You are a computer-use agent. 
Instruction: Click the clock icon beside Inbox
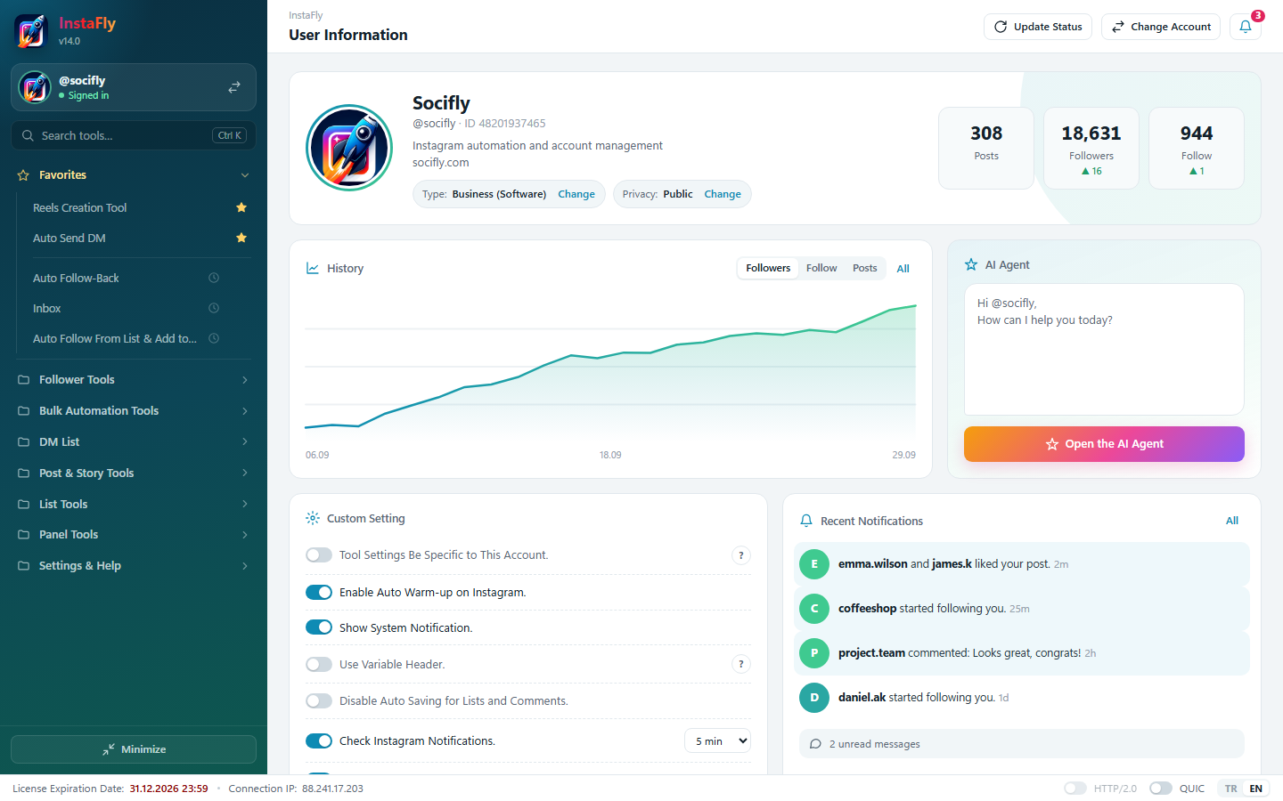pyautogui.click(x=214, y=308)
